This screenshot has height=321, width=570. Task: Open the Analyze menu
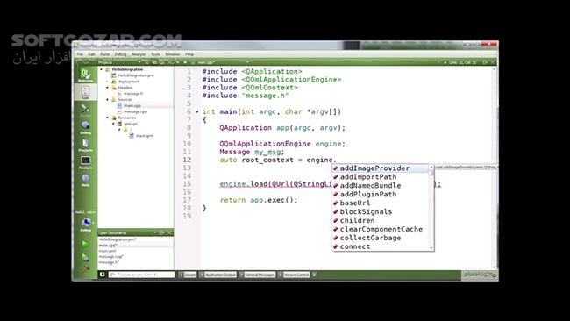point(139,54)
